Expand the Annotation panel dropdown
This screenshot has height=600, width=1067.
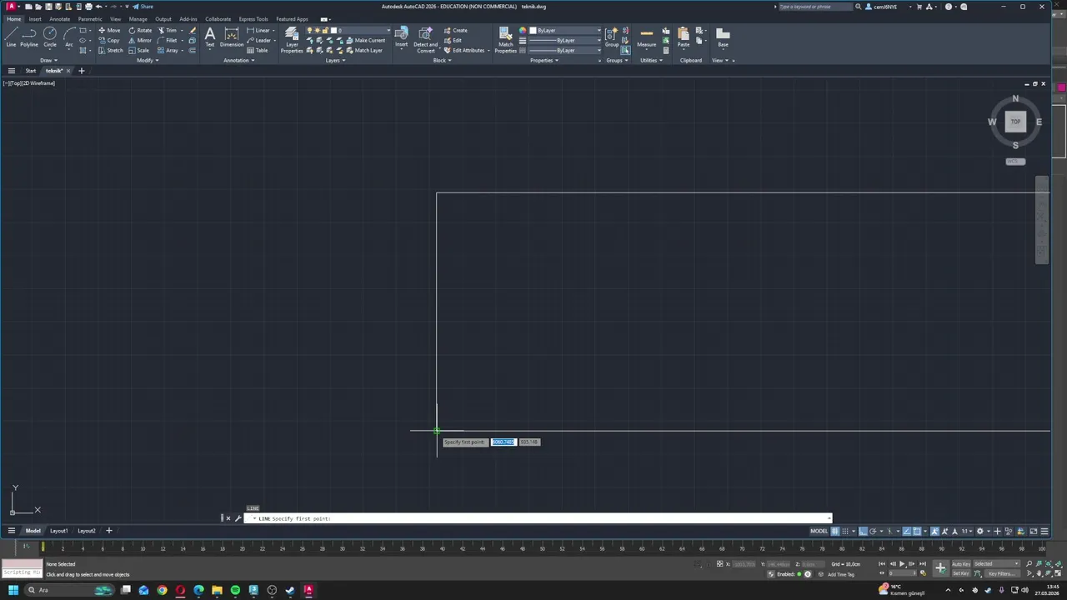pyautogui.click(x=238, y=60)
